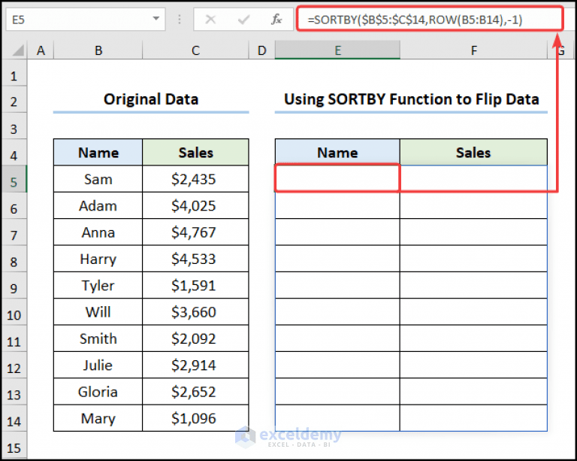The image size is (577, 461).
Task: Select empty cell F5 under Sales
Action: point(473,178)
